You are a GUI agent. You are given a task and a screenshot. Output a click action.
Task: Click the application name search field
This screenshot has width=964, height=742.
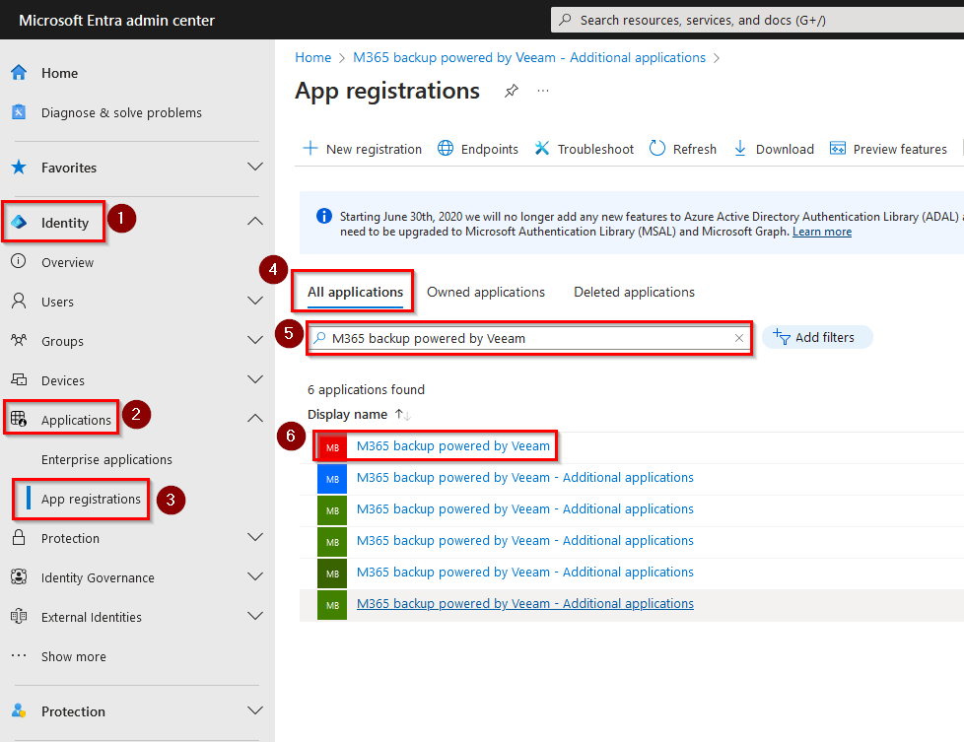[x=529, y=338]
